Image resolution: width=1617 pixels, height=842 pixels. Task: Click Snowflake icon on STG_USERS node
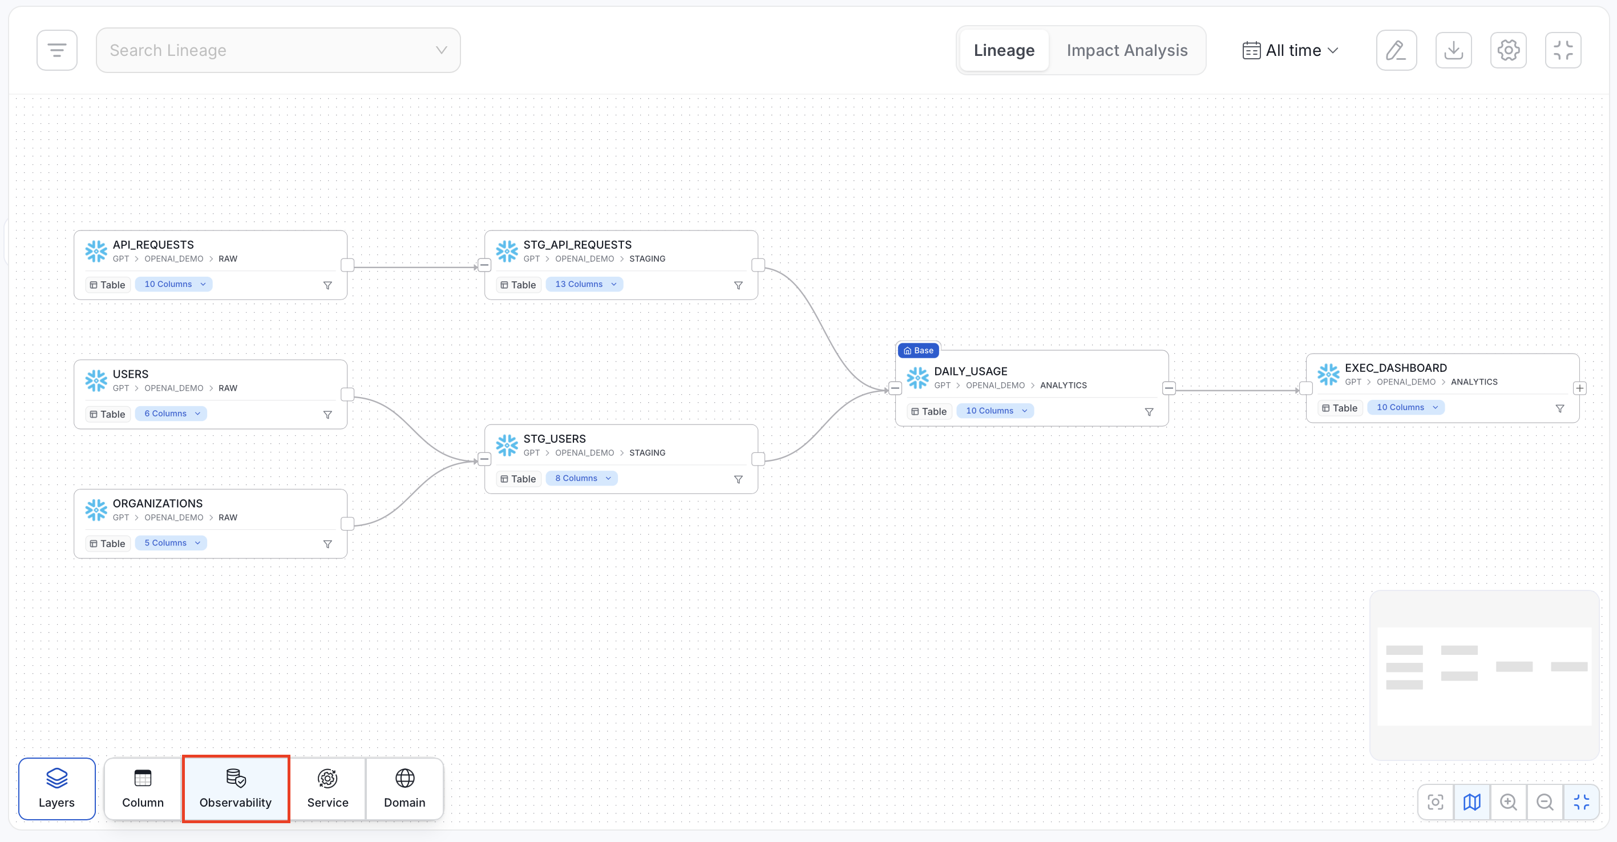[507, 445]
